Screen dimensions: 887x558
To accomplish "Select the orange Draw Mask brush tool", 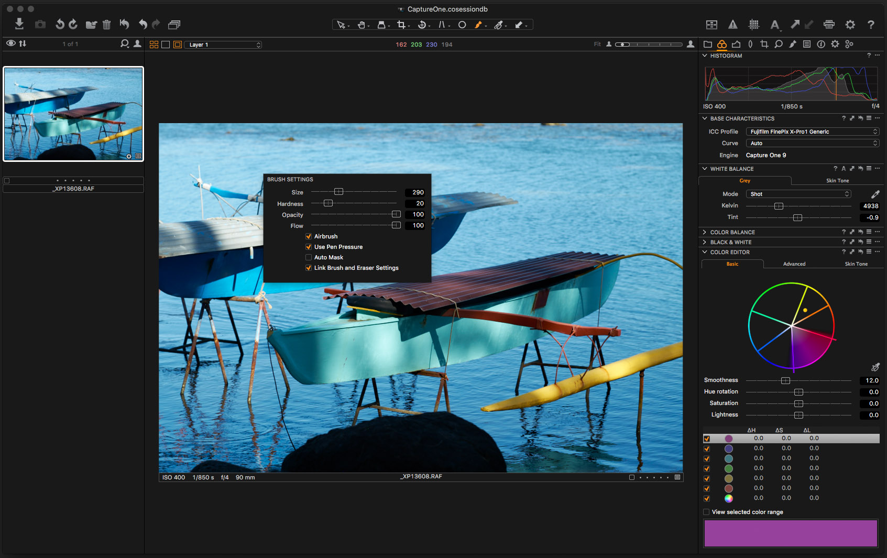I will tap(478, 25).
